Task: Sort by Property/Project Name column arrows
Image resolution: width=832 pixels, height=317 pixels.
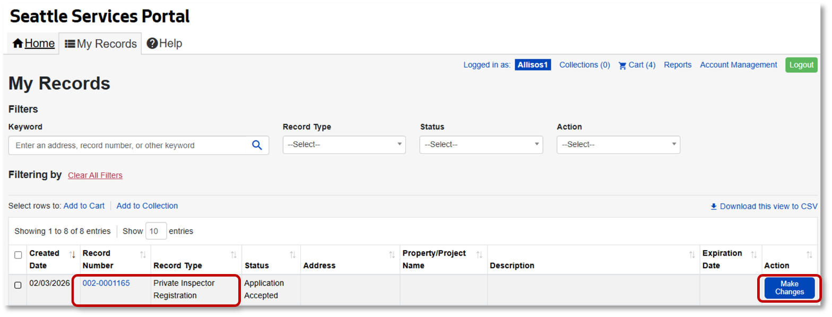Action: click(x=479, y=254)
